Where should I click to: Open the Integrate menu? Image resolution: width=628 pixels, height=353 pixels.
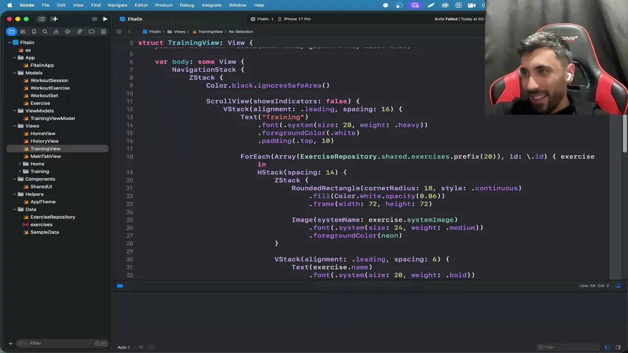click(x=211, y=5)
